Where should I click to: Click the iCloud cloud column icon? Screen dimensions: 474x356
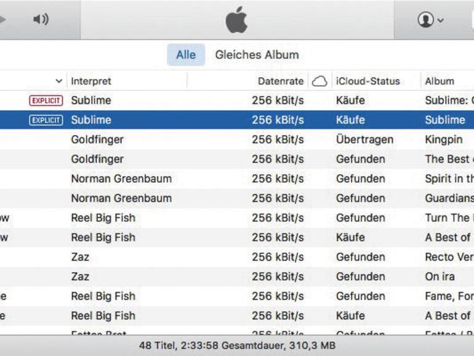tap(319, 81)
